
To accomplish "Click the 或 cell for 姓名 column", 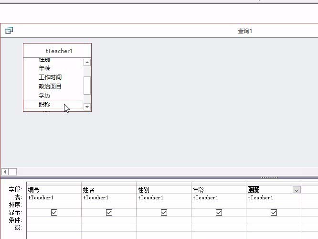I will 109,228.
